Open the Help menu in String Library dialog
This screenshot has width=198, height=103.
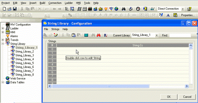pos(65,29)
